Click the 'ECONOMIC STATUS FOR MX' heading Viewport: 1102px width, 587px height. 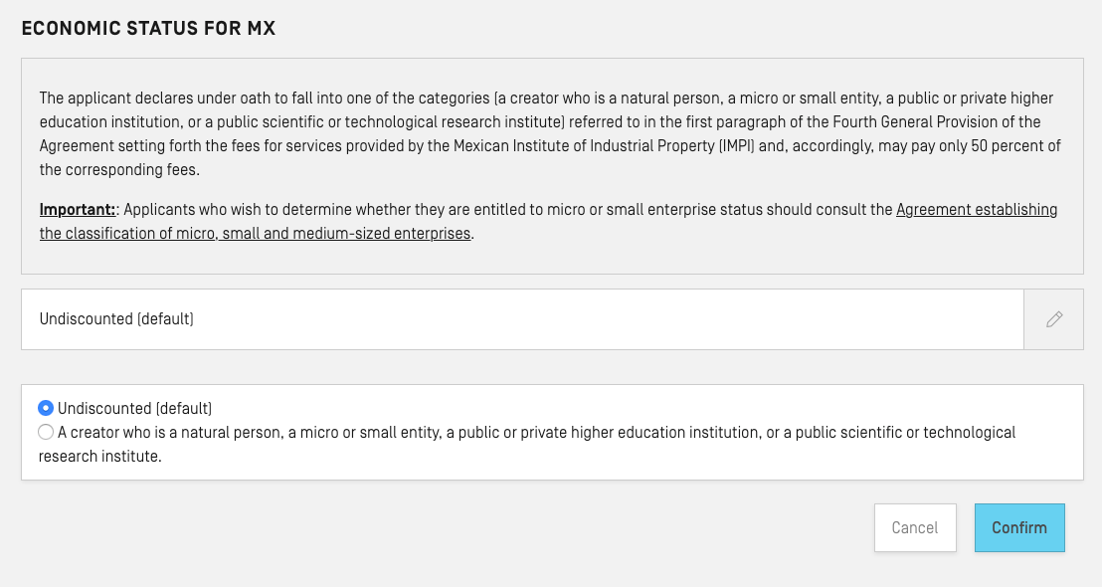click(148, 29)
